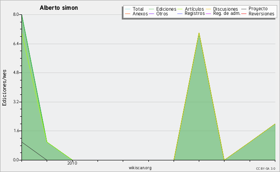Click the 4.8 y-axis value
280x172 pixels.
pyautogui.click(x=16, y=73)
